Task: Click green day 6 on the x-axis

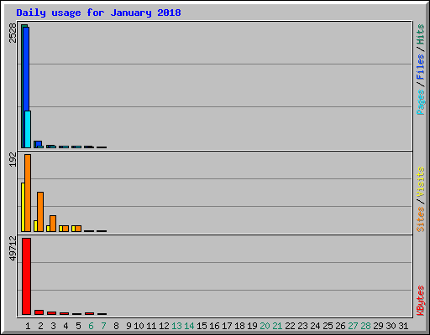Action: pos(91,326)
